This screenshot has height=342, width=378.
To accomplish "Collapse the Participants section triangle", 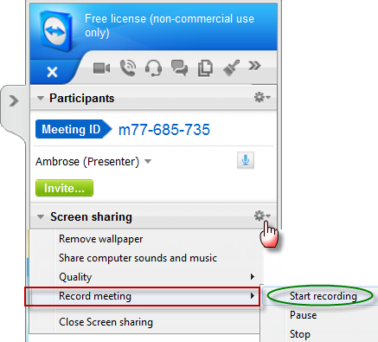I will pos(41,98).
